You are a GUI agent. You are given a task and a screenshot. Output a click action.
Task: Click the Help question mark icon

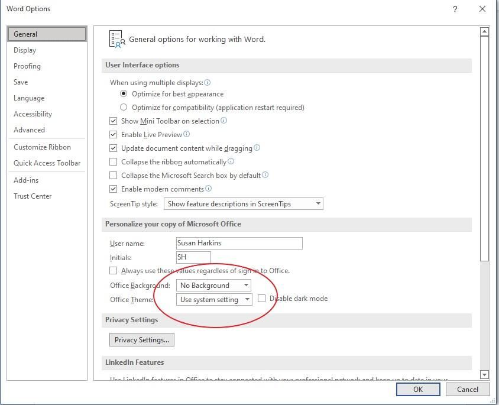(454, 9)
